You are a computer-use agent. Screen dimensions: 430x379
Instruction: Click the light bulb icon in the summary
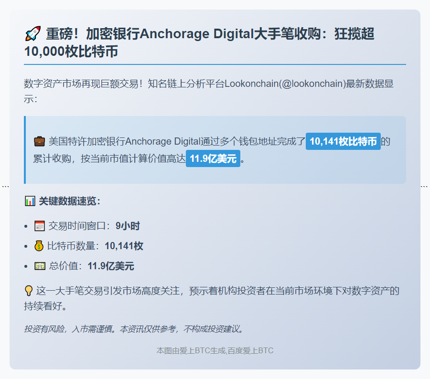[29, 291]
